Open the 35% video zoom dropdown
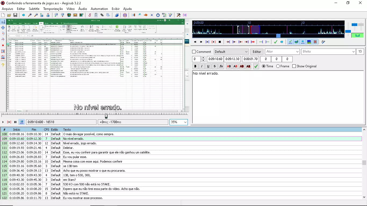Screen dimensions: 367x206 [x=178, y=122]
